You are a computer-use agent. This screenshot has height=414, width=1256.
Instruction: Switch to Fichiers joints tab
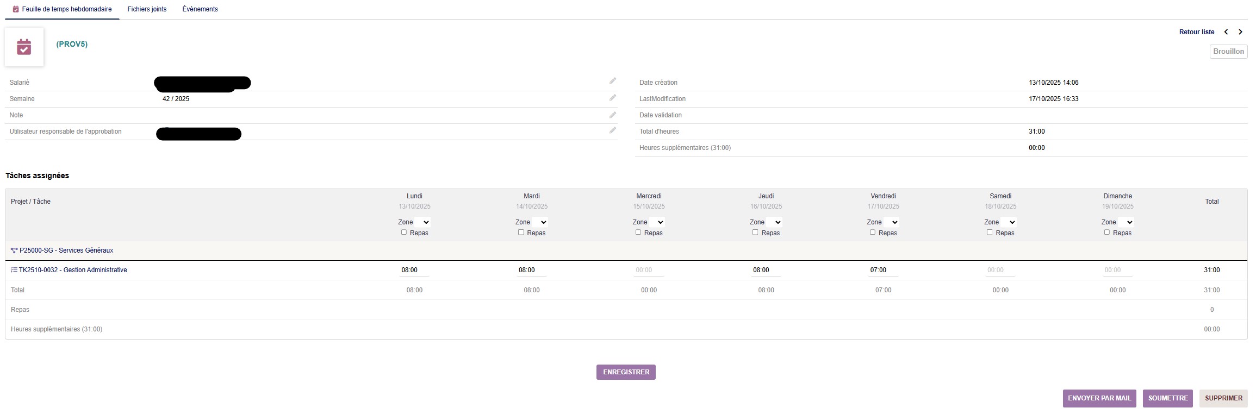[x=147, y=9]
